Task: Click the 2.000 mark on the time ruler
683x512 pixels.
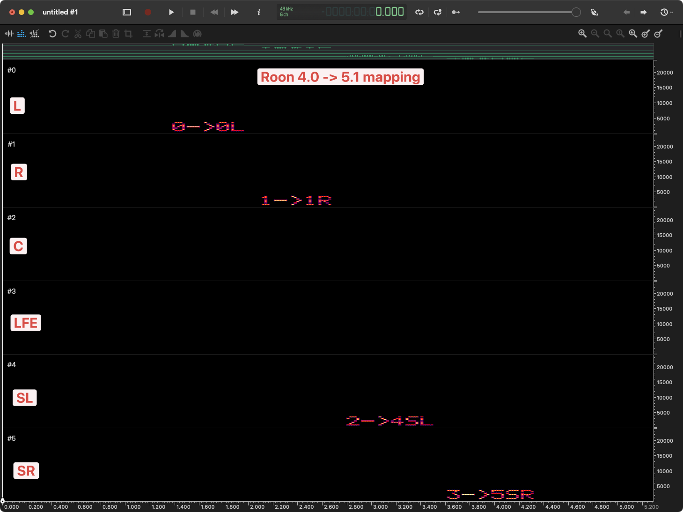Action: pos(257,506)
